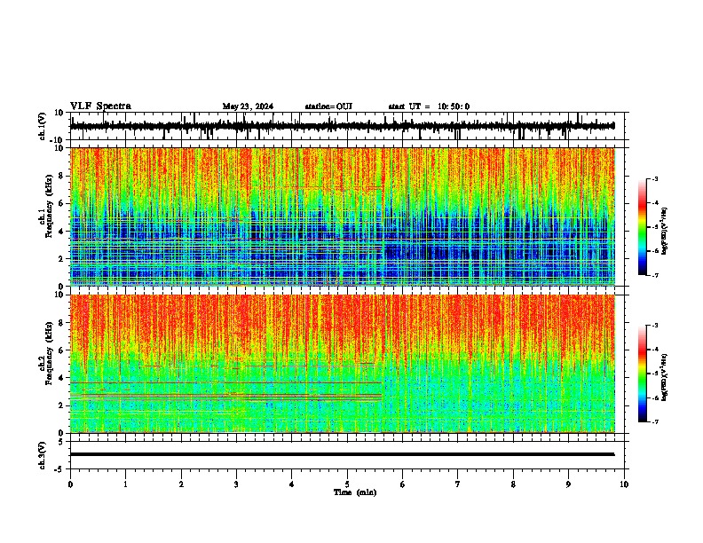Click the "station=OUI" header label

328,106
